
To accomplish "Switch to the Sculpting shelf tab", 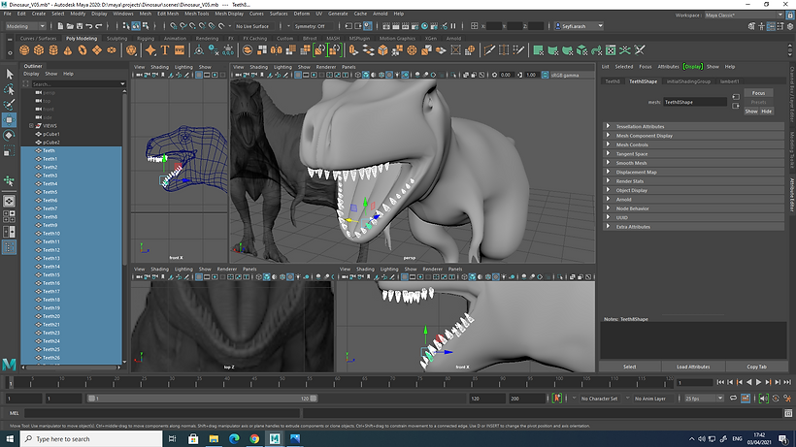I will [116, 38].
